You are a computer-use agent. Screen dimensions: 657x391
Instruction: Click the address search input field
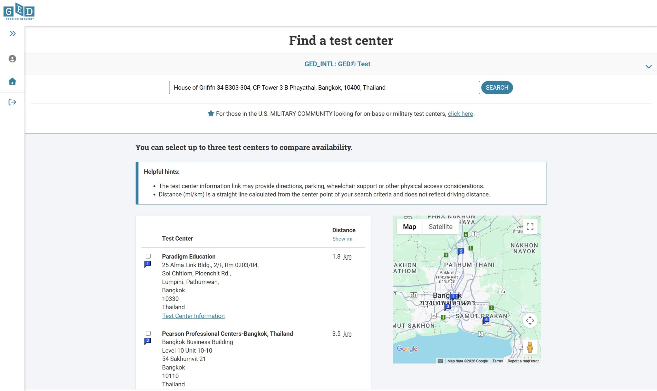pos(324,87)
